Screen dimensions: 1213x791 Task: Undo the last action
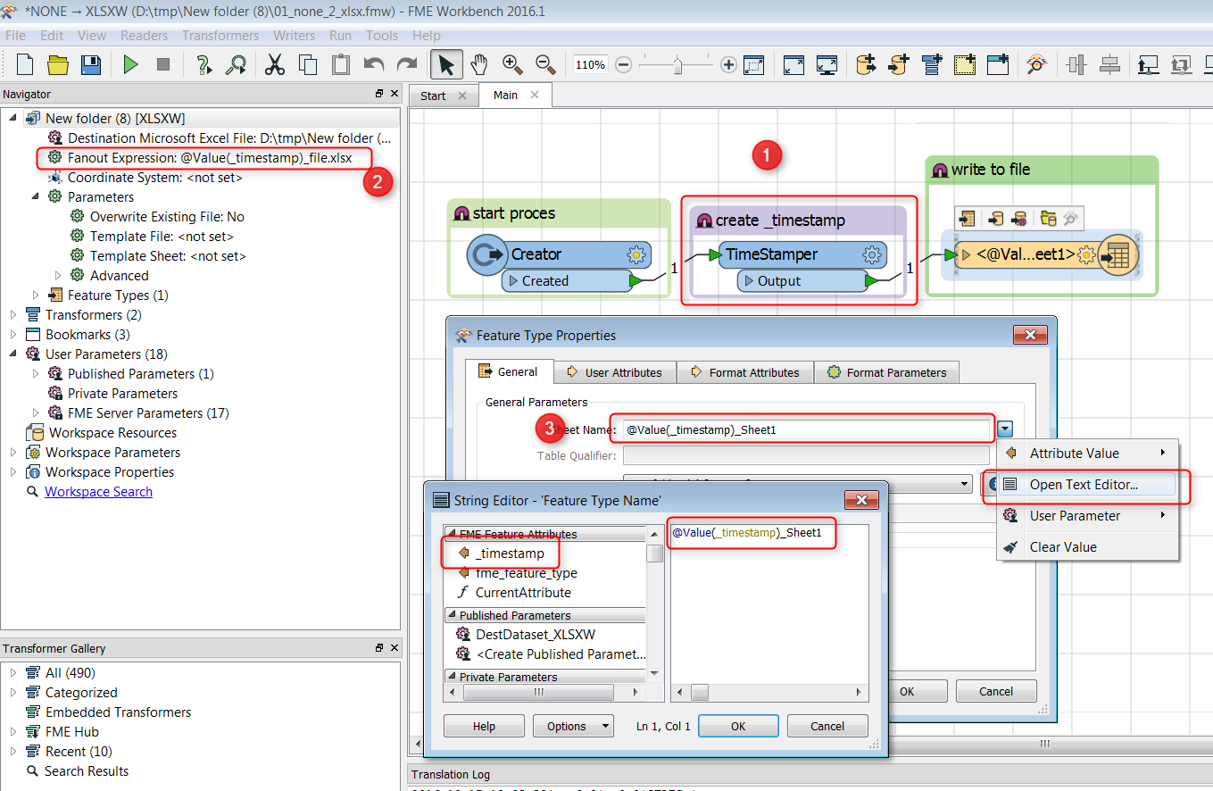(x=374, y=65)
